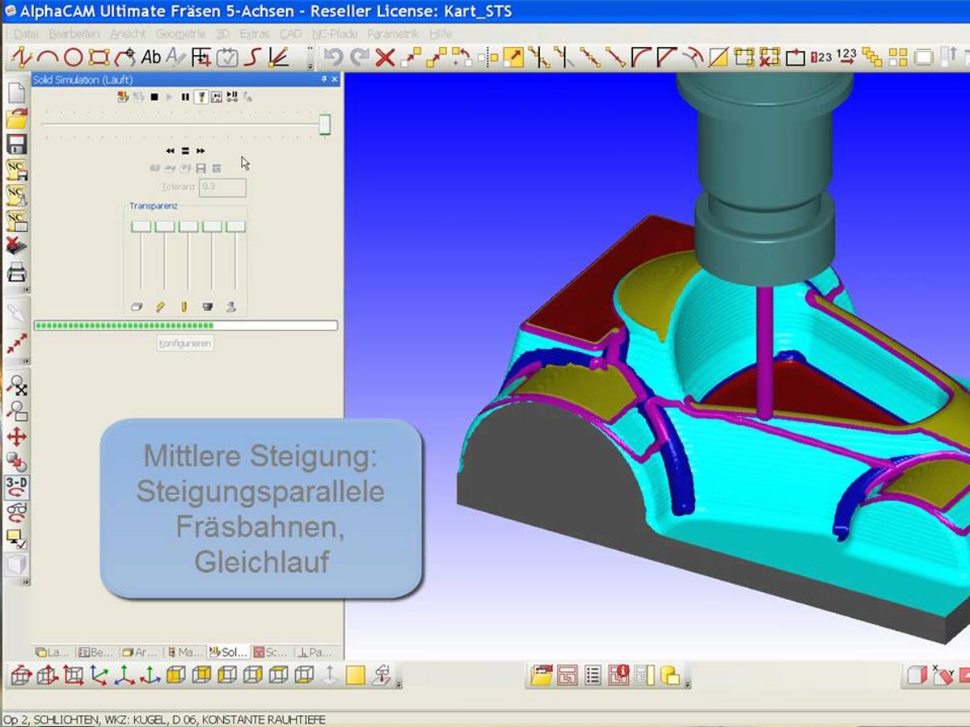970x727 pixels.
Task: Click the red four-arrow pan icon
Action: (17, 437)
